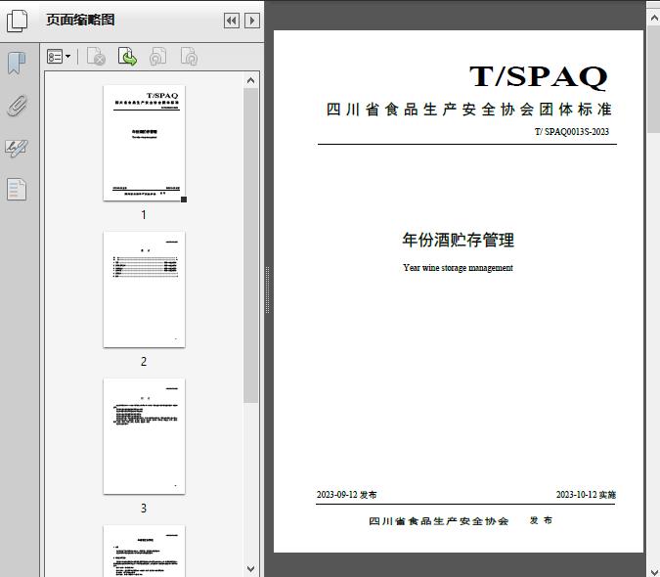
Task: Open the page thumbnails panel icon
Action: pos(17,21)
